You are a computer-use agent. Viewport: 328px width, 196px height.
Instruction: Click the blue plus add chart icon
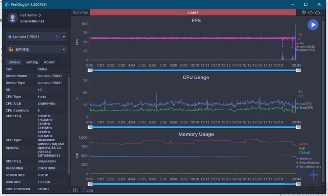click(314, 175)
